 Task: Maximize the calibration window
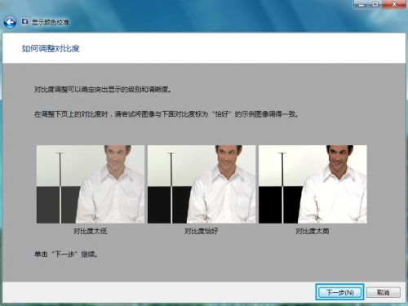point(375,5)
